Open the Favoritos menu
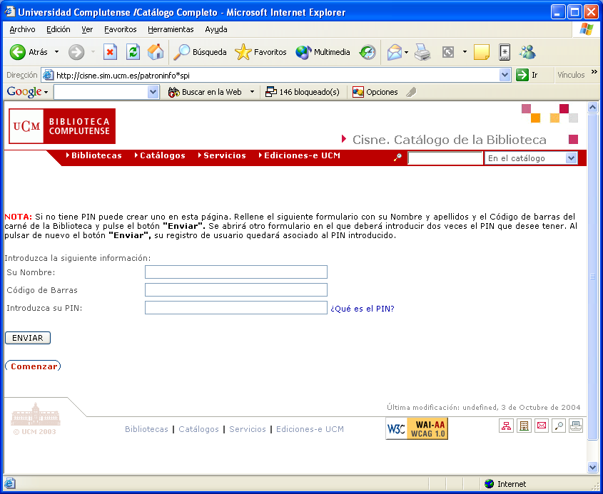Viewport: 603px width, 494px height. point(121,29)
